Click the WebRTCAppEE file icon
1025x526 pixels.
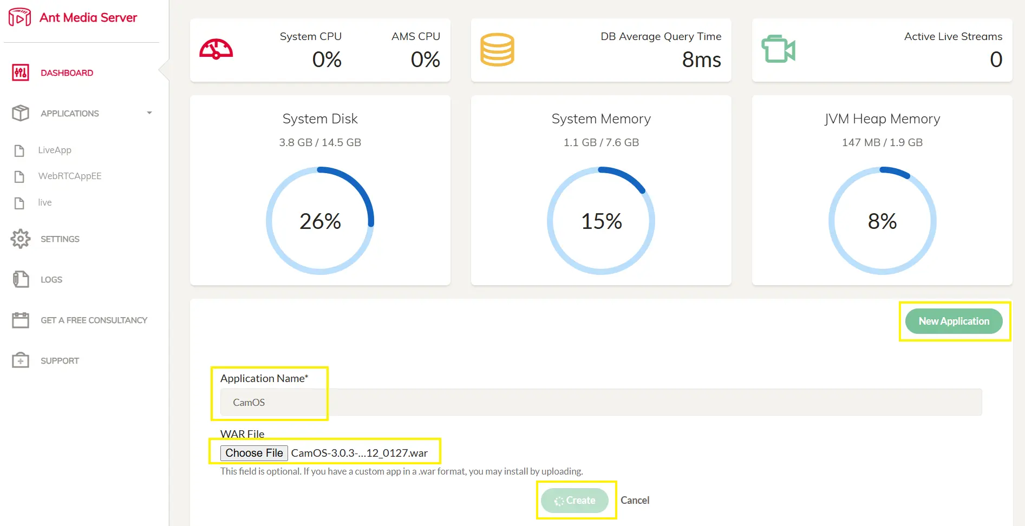click(19, 176)
